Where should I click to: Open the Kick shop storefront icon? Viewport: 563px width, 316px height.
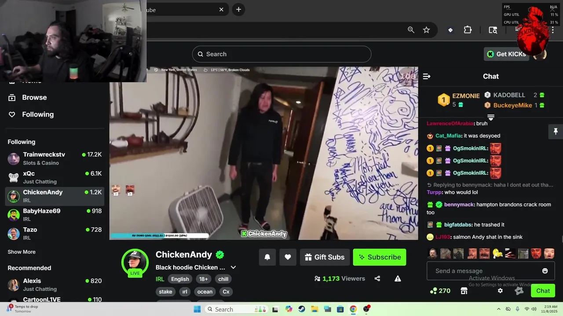464,291
